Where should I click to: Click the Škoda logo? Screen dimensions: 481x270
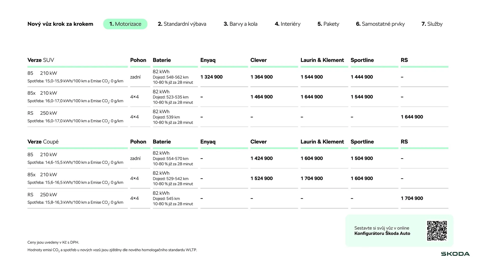coord(455,254)
